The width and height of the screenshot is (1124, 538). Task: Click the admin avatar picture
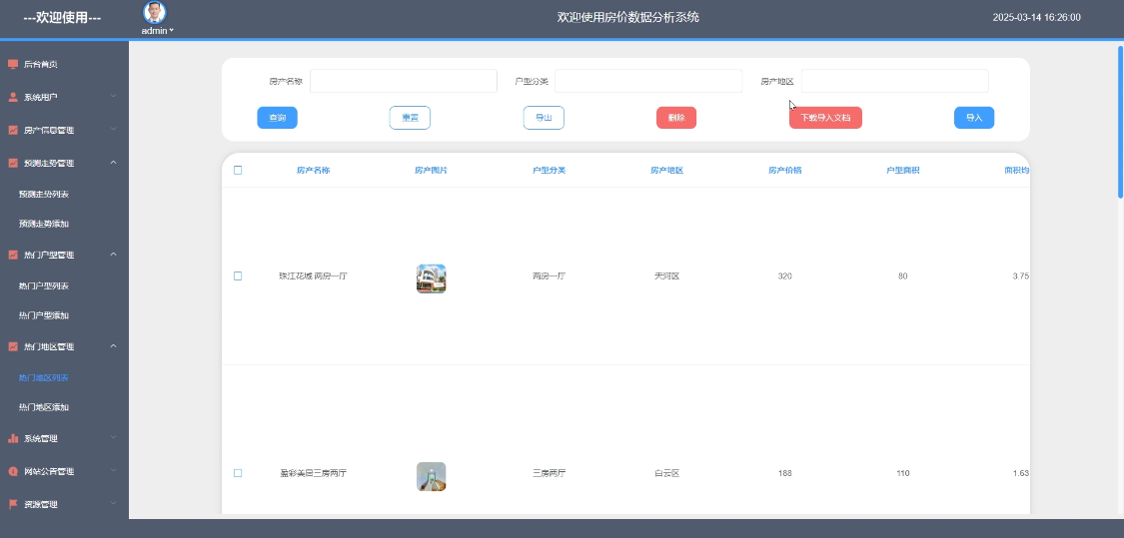[154, 12]
